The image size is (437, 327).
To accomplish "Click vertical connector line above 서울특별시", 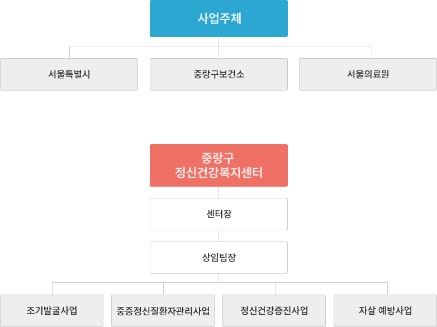I will tap(69, 52).
